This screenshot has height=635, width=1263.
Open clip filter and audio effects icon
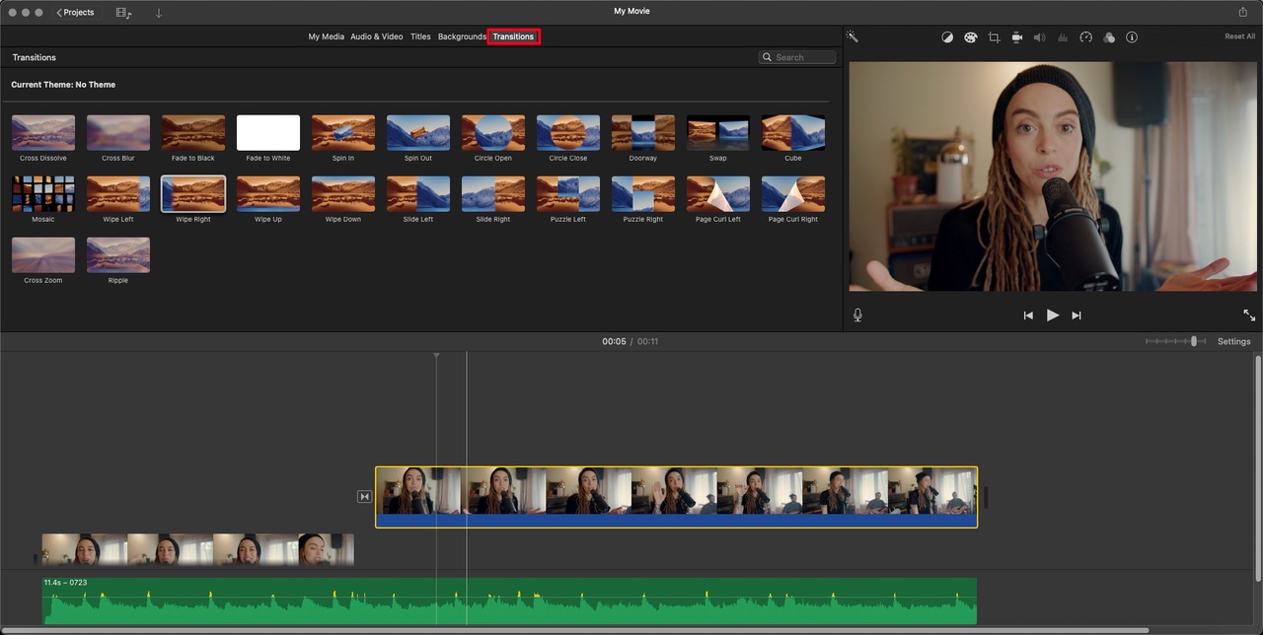(1109, 37)
